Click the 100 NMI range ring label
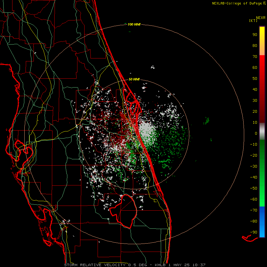Image resolution: width=267 pixels, height=267 pixels. click(134, 24)
